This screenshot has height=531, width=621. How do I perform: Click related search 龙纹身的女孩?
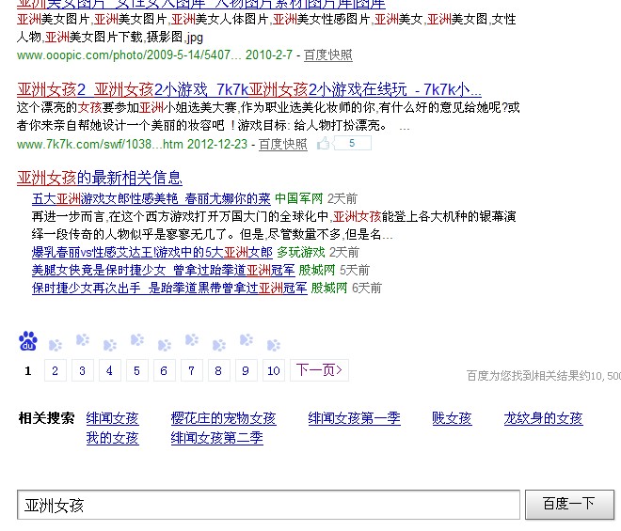(544, 418)
